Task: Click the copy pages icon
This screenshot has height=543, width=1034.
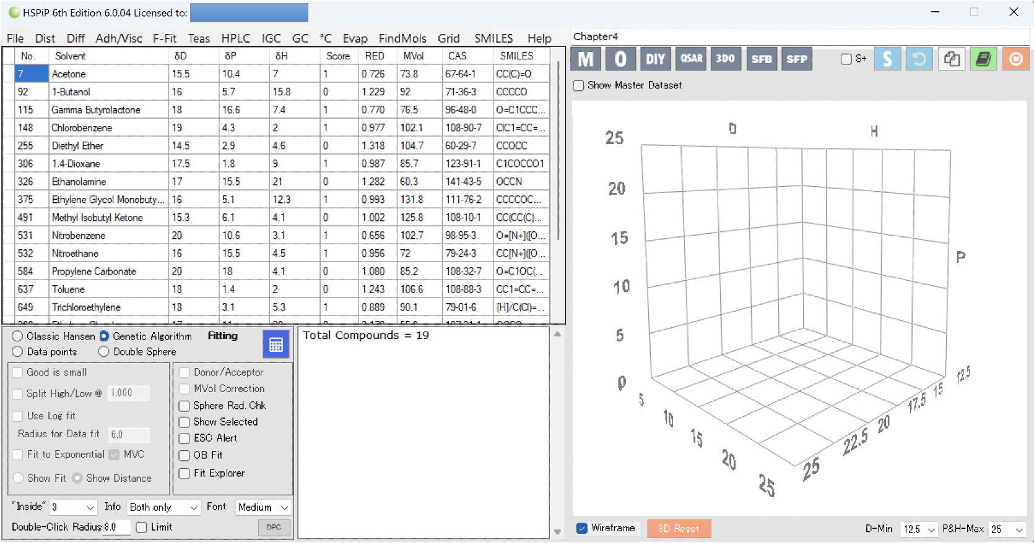Action: pyautogui.click(x=952, y=59)
